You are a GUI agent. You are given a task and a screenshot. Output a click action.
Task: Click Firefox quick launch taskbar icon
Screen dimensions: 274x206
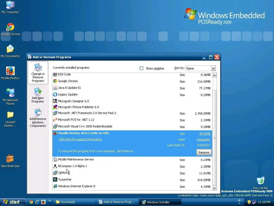point(43,202)
